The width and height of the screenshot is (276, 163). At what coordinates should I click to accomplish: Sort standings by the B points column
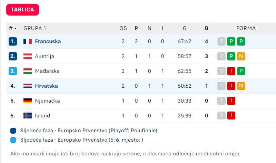click(x=206, y=28)
